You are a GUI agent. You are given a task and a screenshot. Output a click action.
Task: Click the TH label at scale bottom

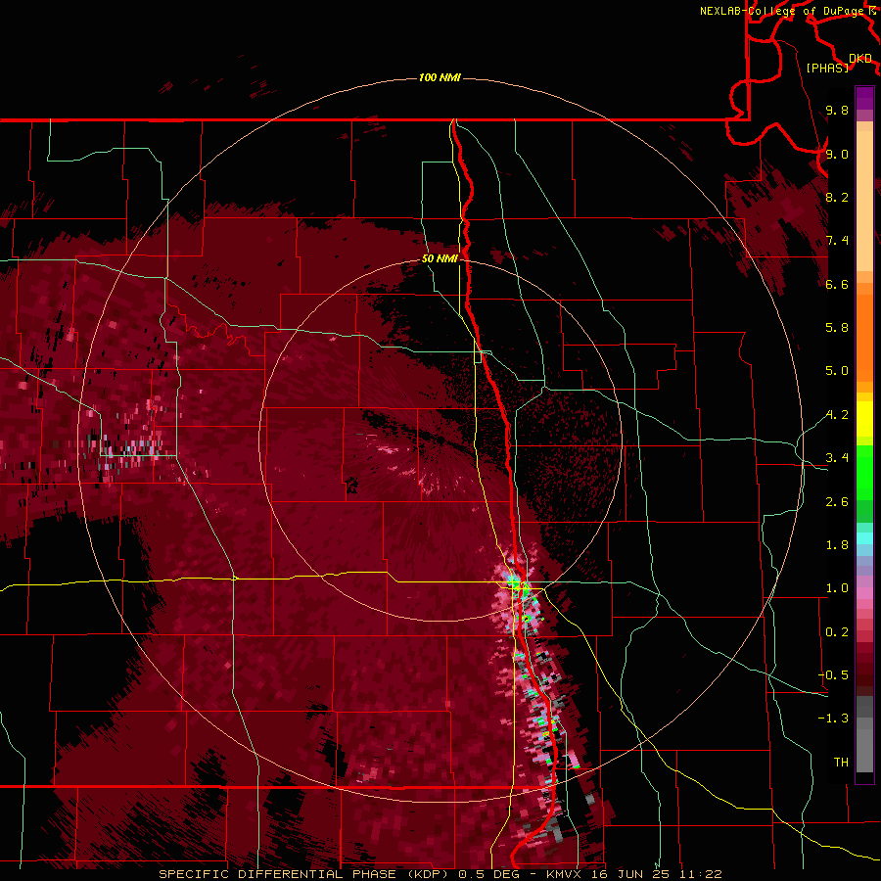(x=841, y=763)
